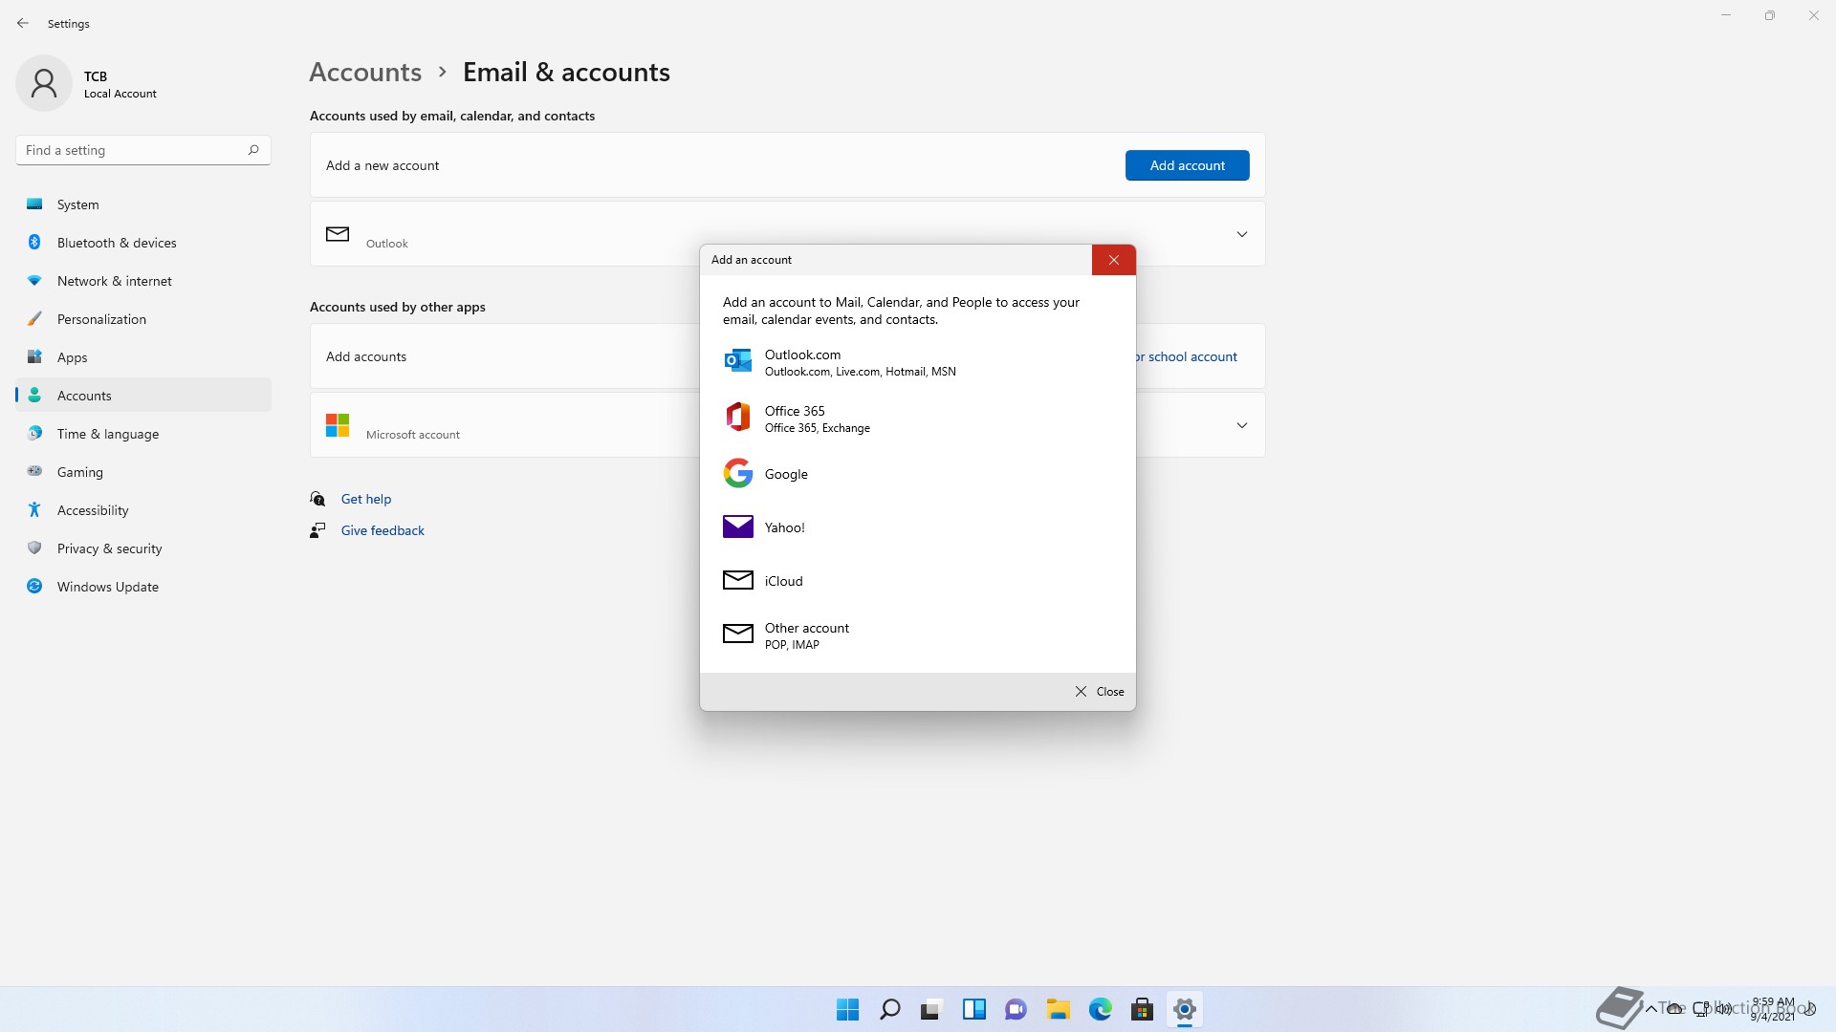1836x1032 pixels.
Task: Click the school account link
Action: click(1187, 356)
